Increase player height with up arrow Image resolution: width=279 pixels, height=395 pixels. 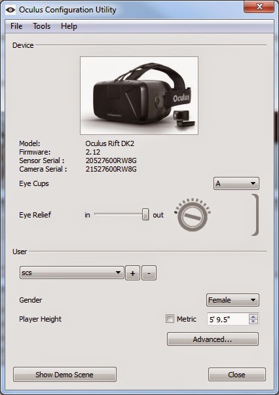(253, 316)
